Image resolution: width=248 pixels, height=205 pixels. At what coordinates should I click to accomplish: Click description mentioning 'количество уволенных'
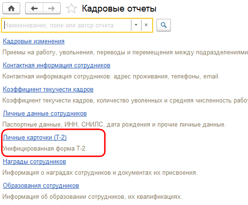coord(125,101)
